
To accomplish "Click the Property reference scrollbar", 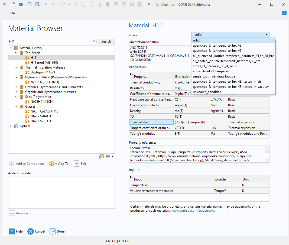I will (267, 154).
